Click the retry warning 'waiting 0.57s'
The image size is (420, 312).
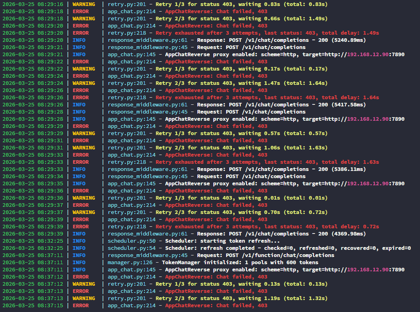tap(241, 133)
